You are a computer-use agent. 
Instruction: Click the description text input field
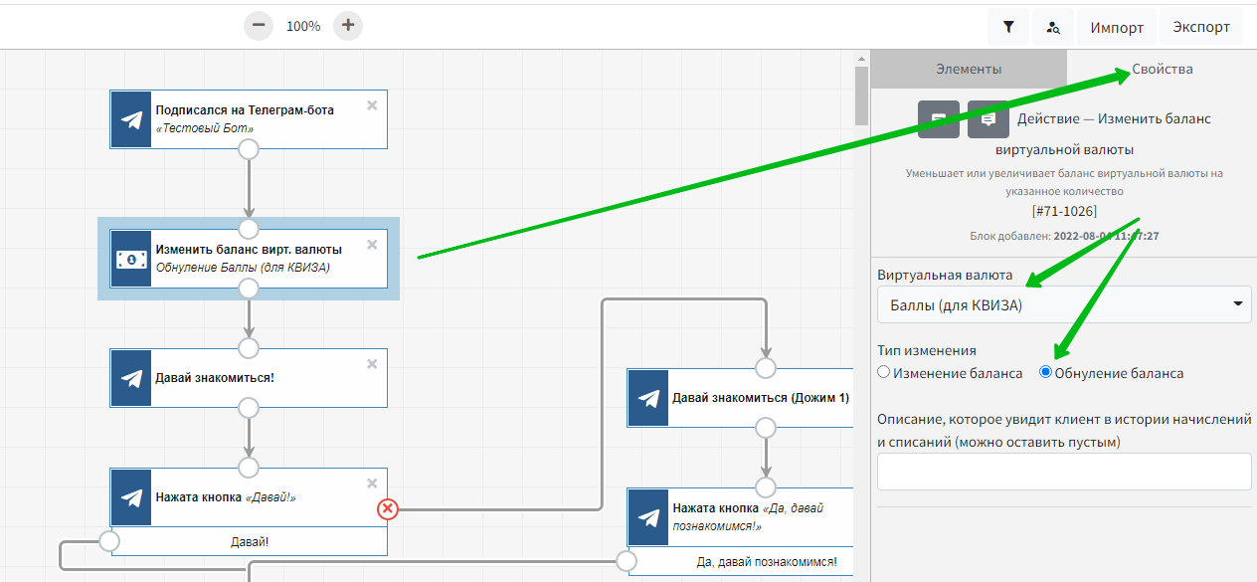tap(1063, 472)
